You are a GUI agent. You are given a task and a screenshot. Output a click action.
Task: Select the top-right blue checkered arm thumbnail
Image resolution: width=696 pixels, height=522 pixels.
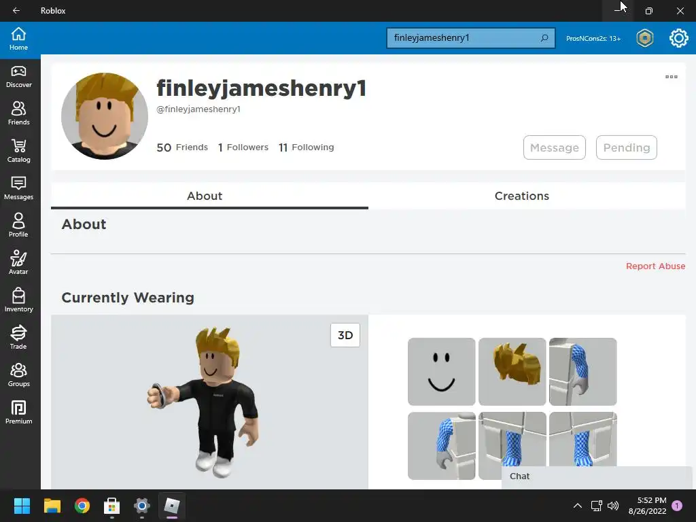582,372
